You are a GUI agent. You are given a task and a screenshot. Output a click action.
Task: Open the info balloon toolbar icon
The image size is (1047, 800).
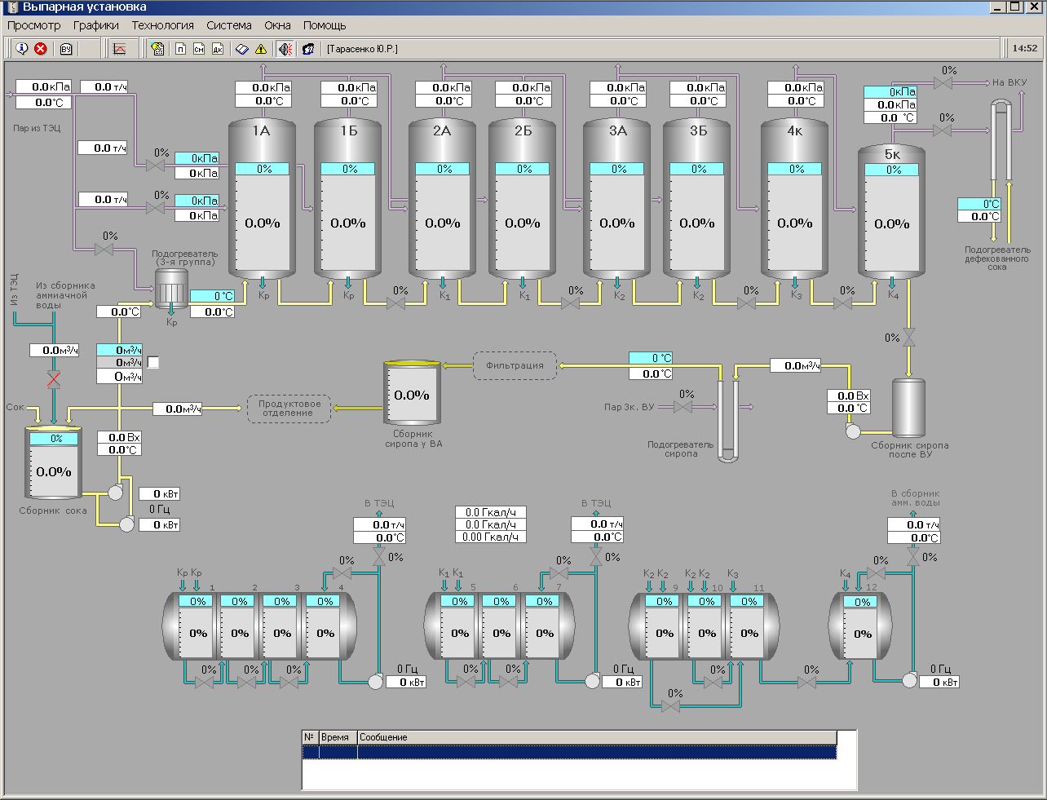(22, 49)
